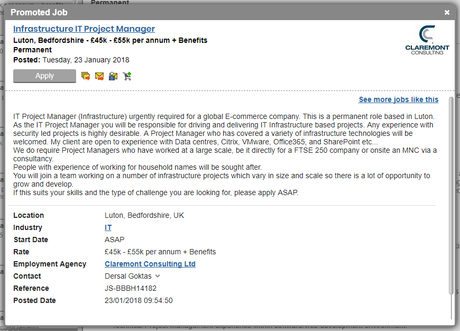Viewport: 460px width, 331px height.
Task: Open the IT industry link
Action: (108, 227)
